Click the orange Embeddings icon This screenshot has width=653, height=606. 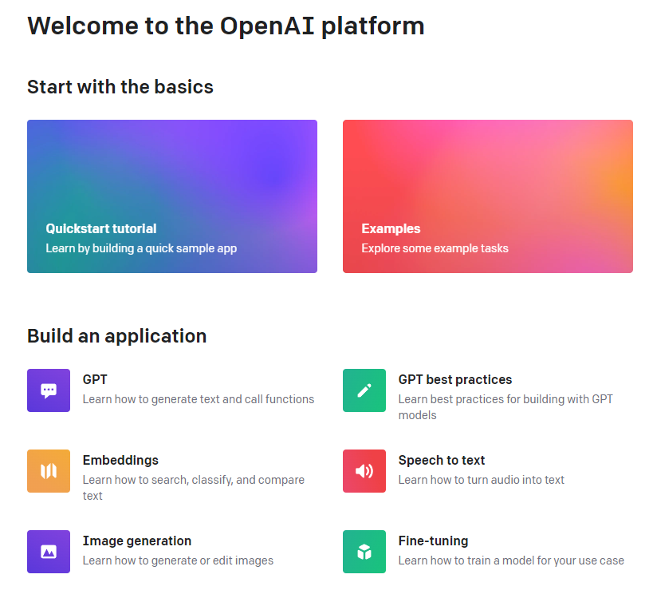click(49, 471)
